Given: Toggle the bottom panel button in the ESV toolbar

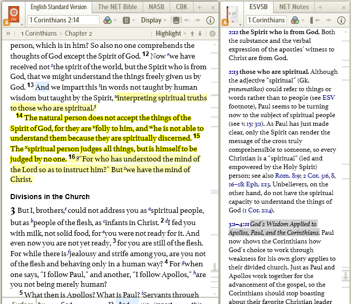Looking at the screenshot, I should 176,20.
